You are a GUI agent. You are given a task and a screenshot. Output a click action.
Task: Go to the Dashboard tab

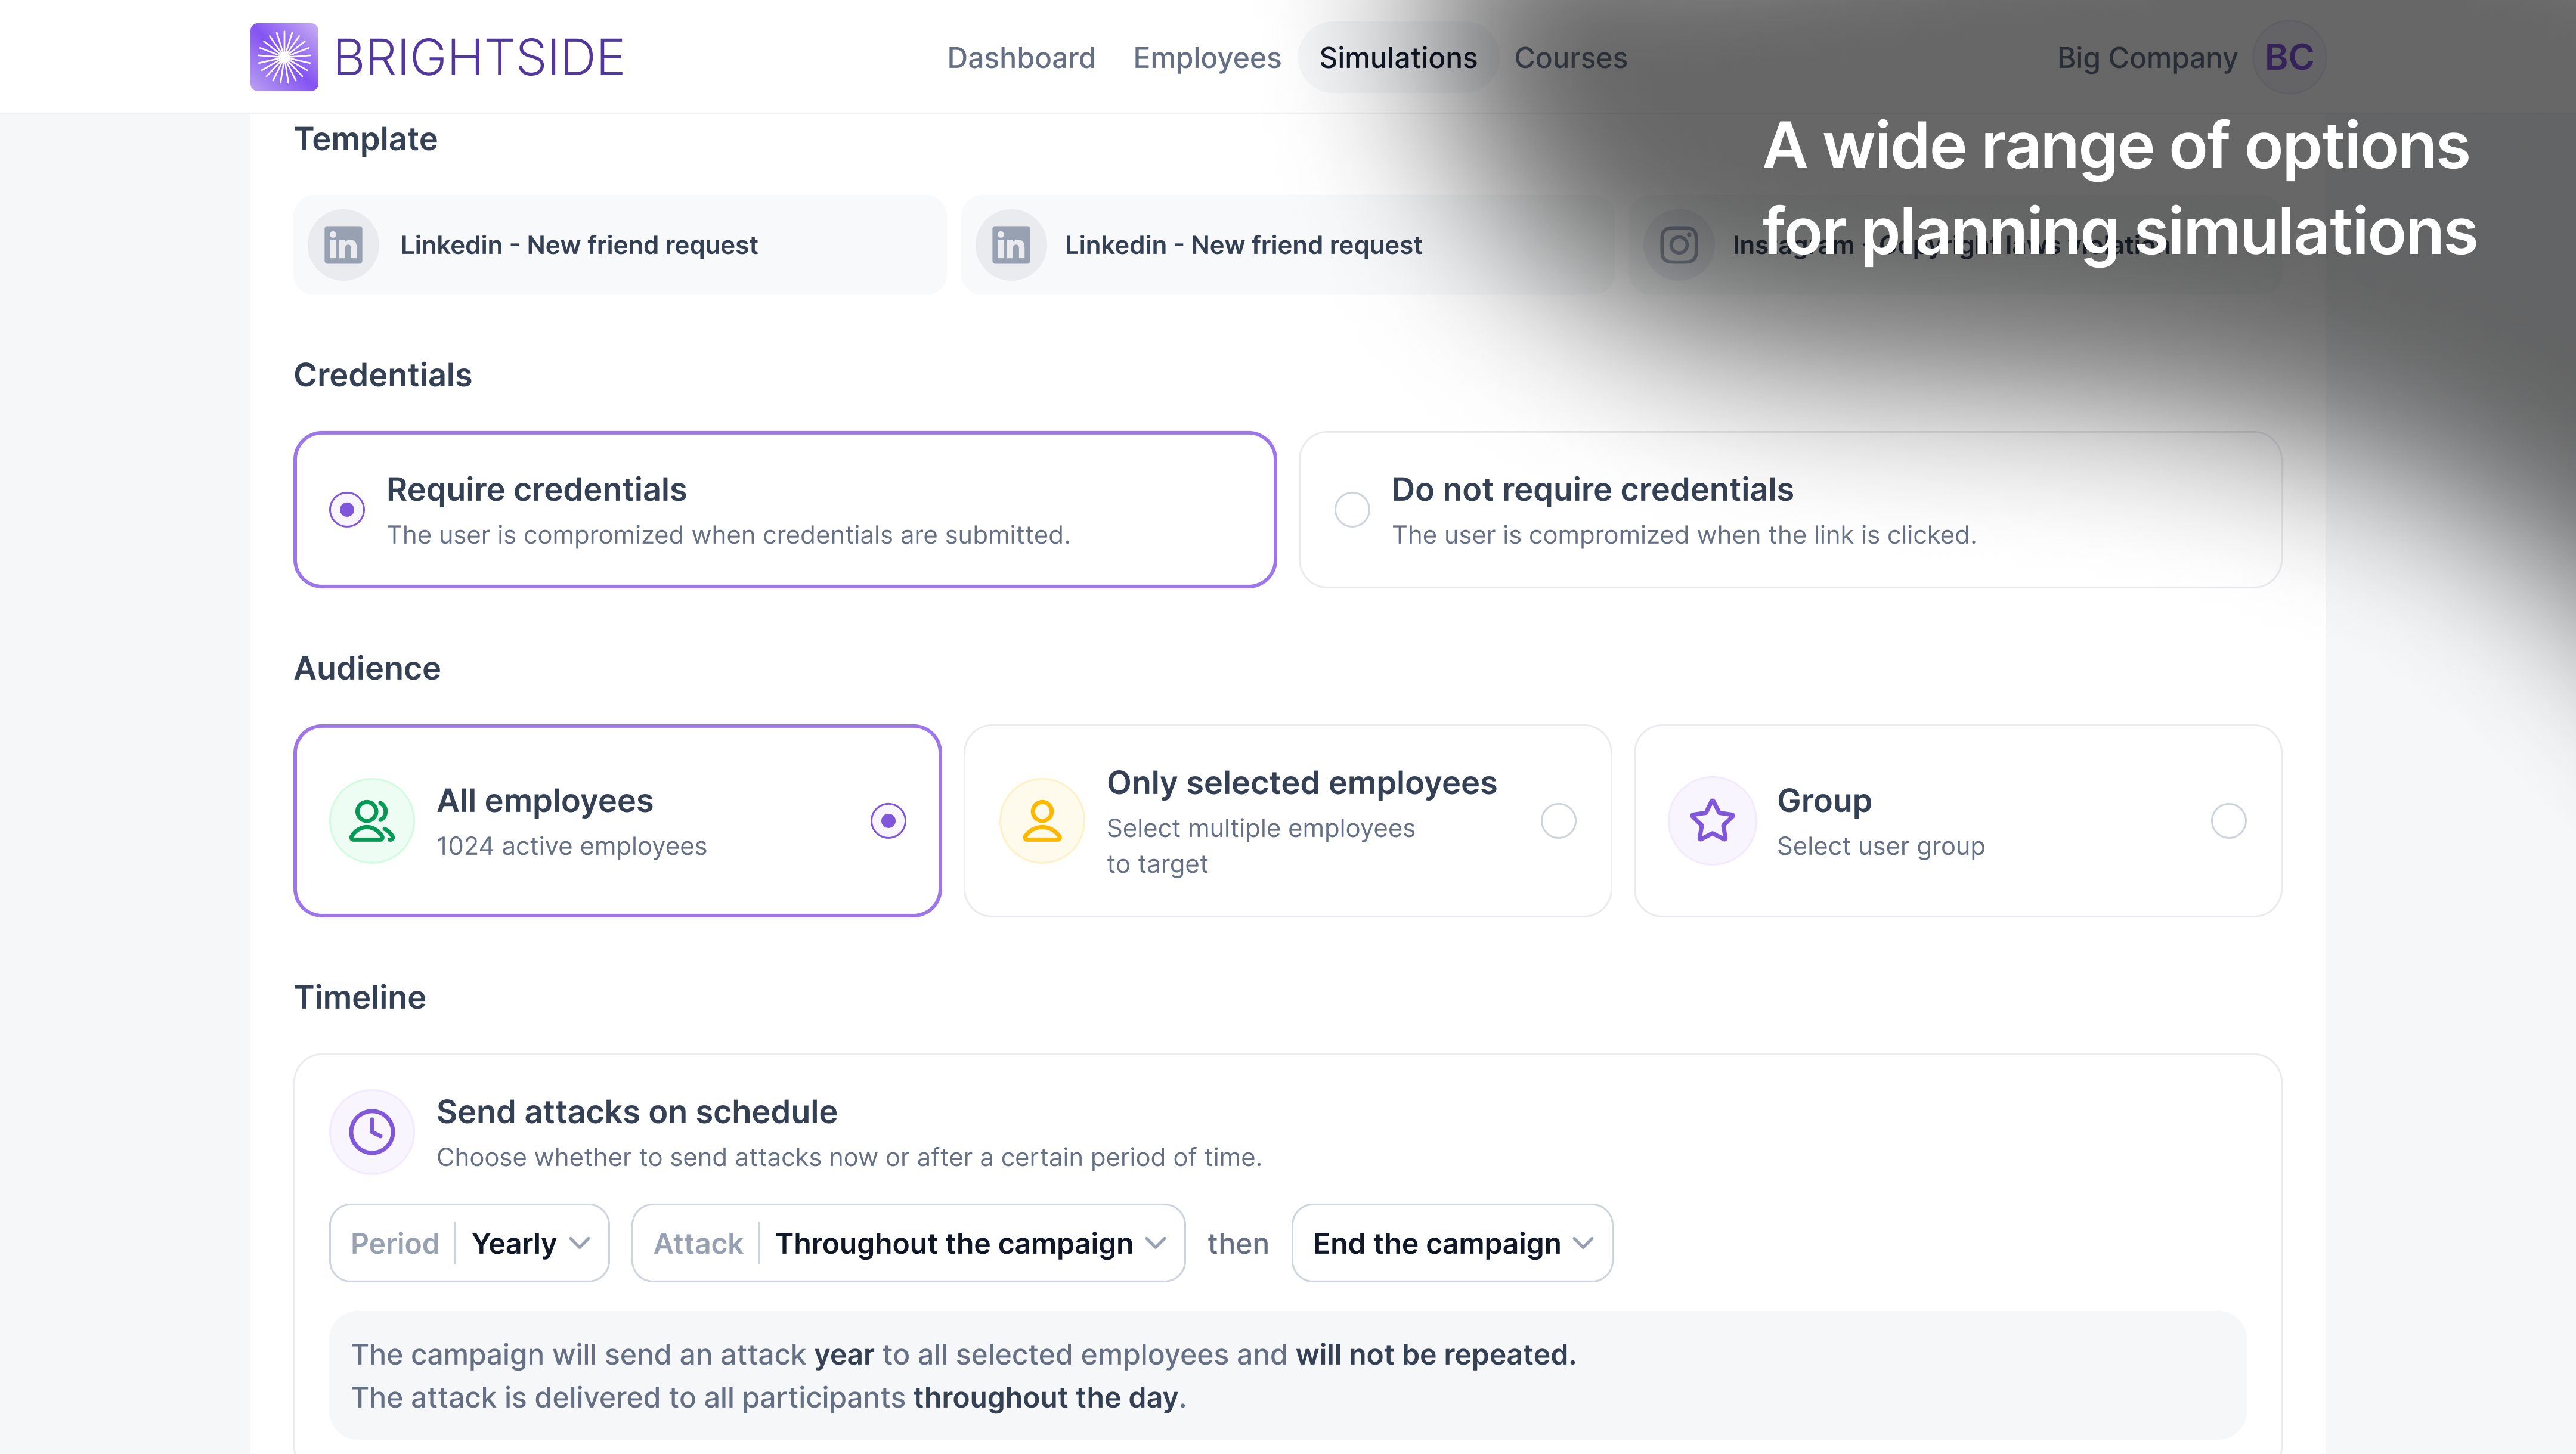click(x=1021, y=58)
